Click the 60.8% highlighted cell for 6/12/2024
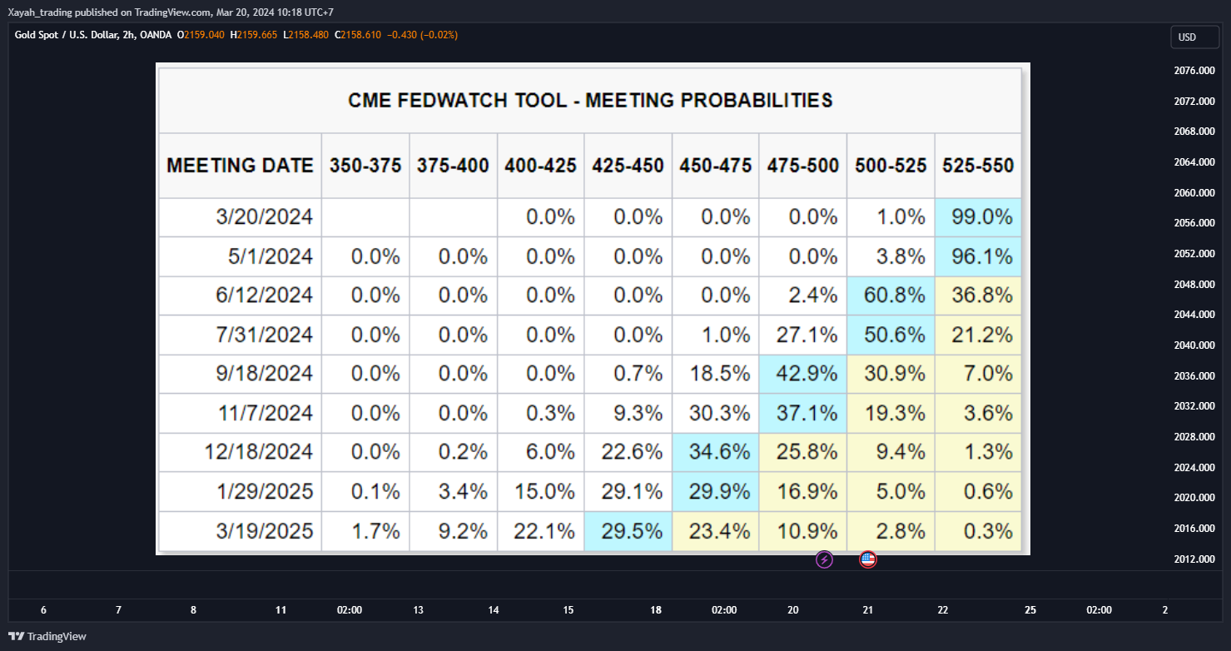 point(891,295)
